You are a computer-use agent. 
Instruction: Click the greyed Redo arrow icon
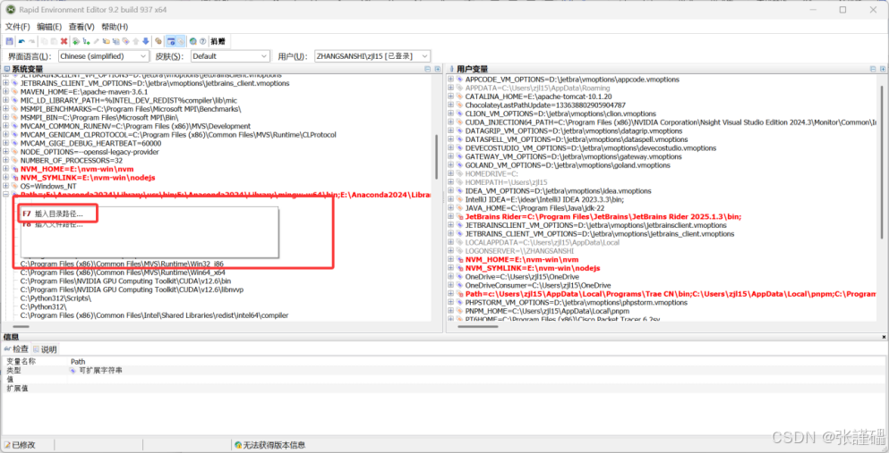click(31, 41)
